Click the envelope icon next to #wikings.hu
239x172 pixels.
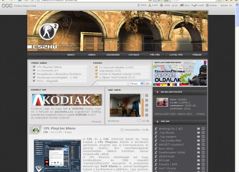[x=198, y=129]
